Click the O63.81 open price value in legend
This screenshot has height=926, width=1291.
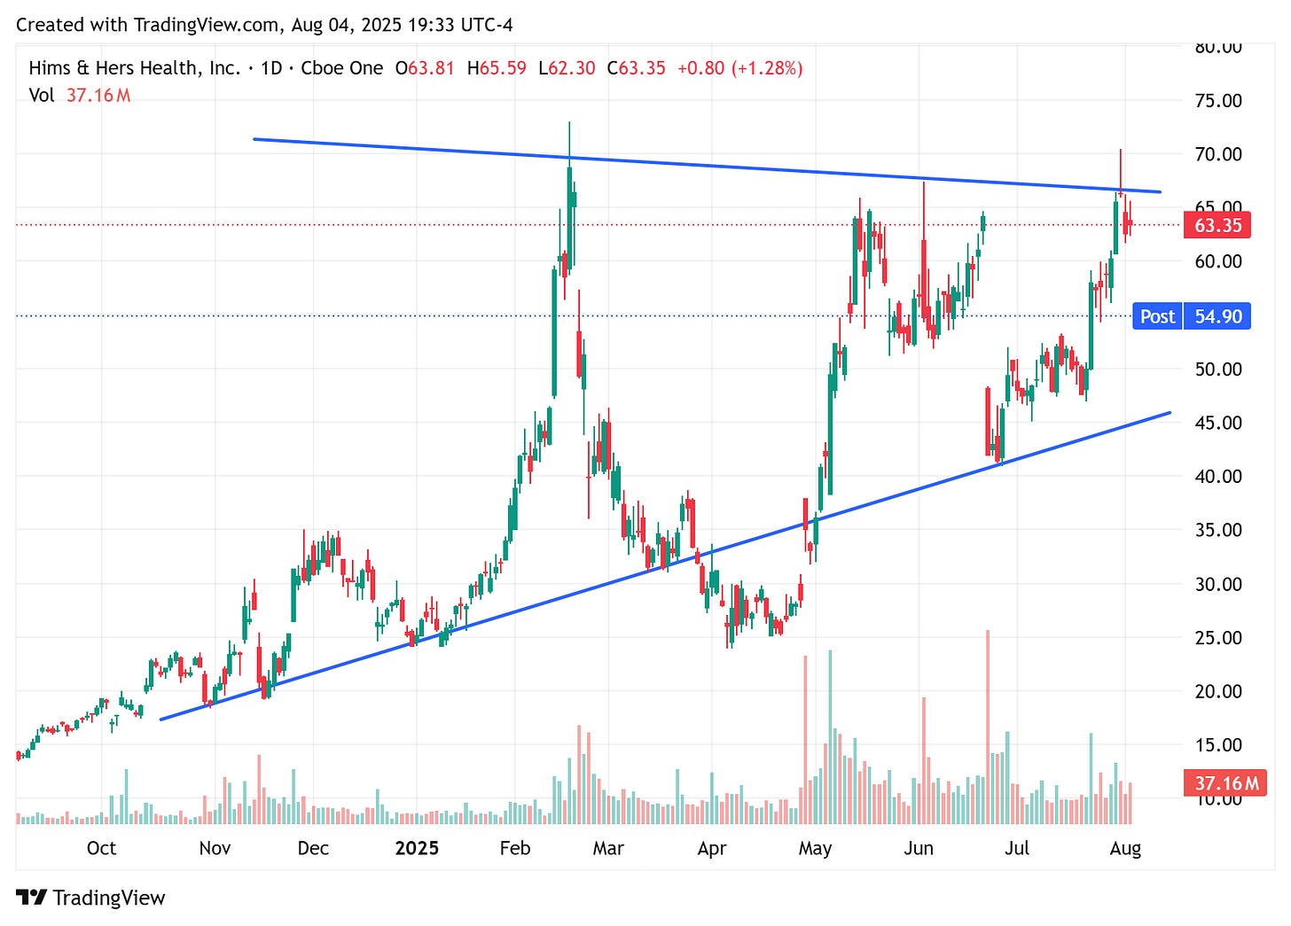click(424, 67)
